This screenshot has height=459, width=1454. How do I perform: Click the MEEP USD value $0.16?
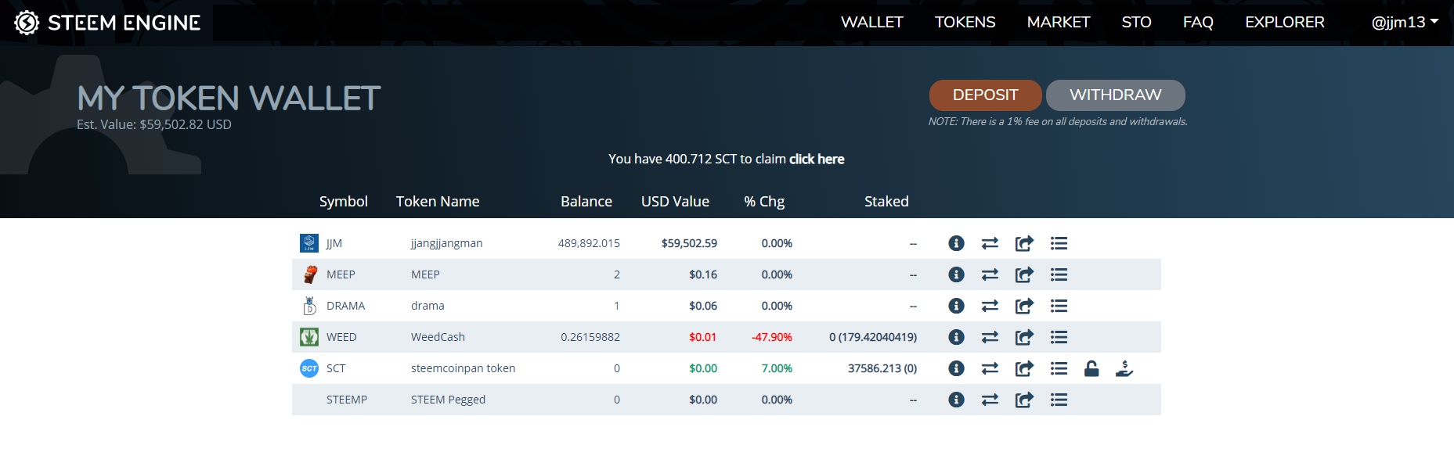pyautogui.click(x=703, y=274)
